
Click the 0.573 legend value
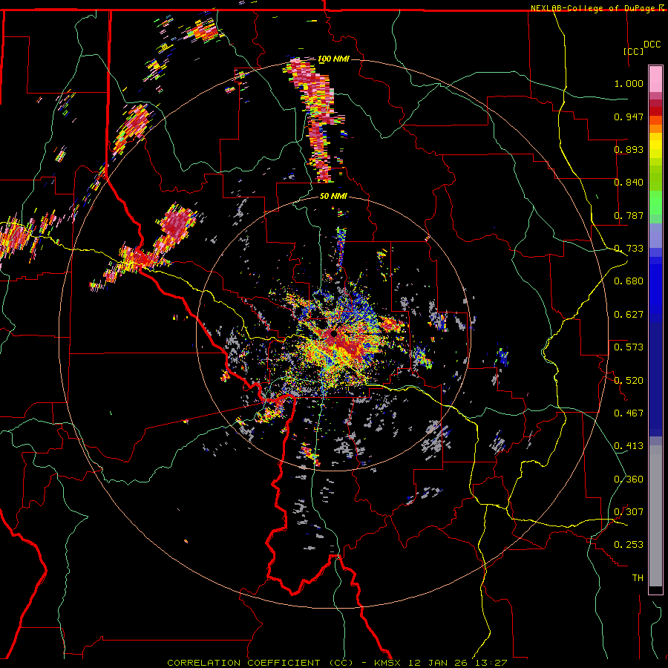(629, 347)
